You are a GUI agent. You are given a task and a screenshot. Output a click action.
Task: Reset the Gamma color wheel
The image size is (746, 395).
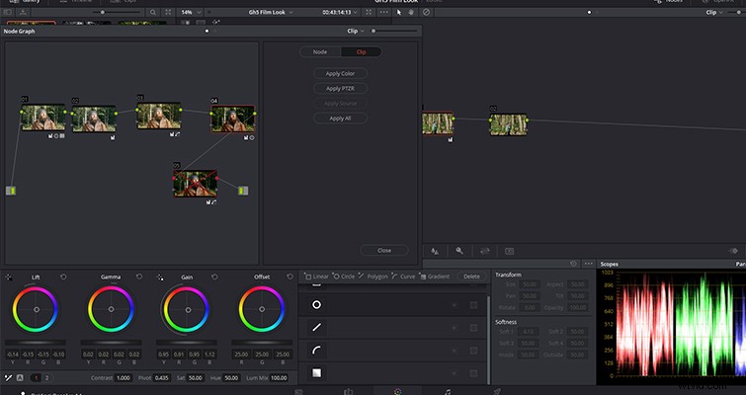click(139, 276)
